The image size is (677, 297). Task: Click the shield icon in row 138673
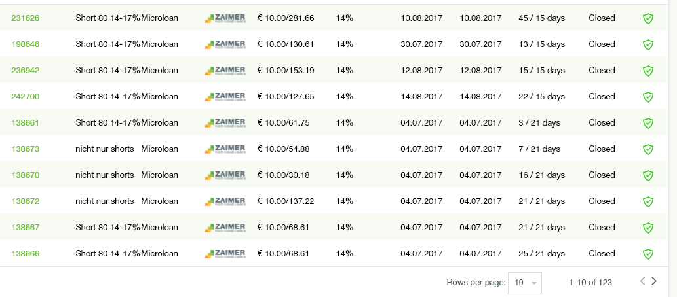pos(648,149)
